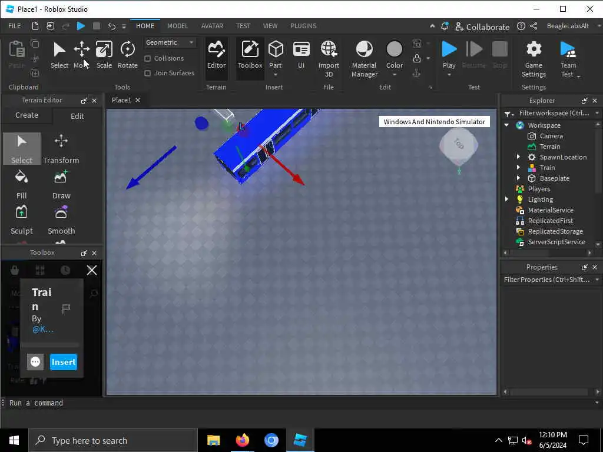Click the terrain editor Select tool
Screen dimensions: 603x452
[22, 149]
